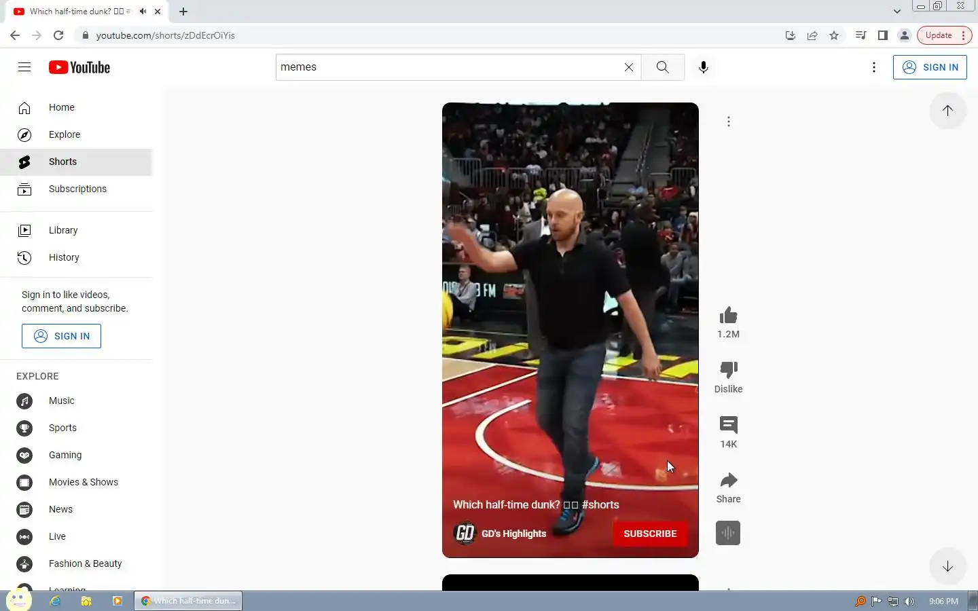This screenshot has width=978, height=611.
Task: Open YouTube settings three-dot menu
Action: pos(874,67)
